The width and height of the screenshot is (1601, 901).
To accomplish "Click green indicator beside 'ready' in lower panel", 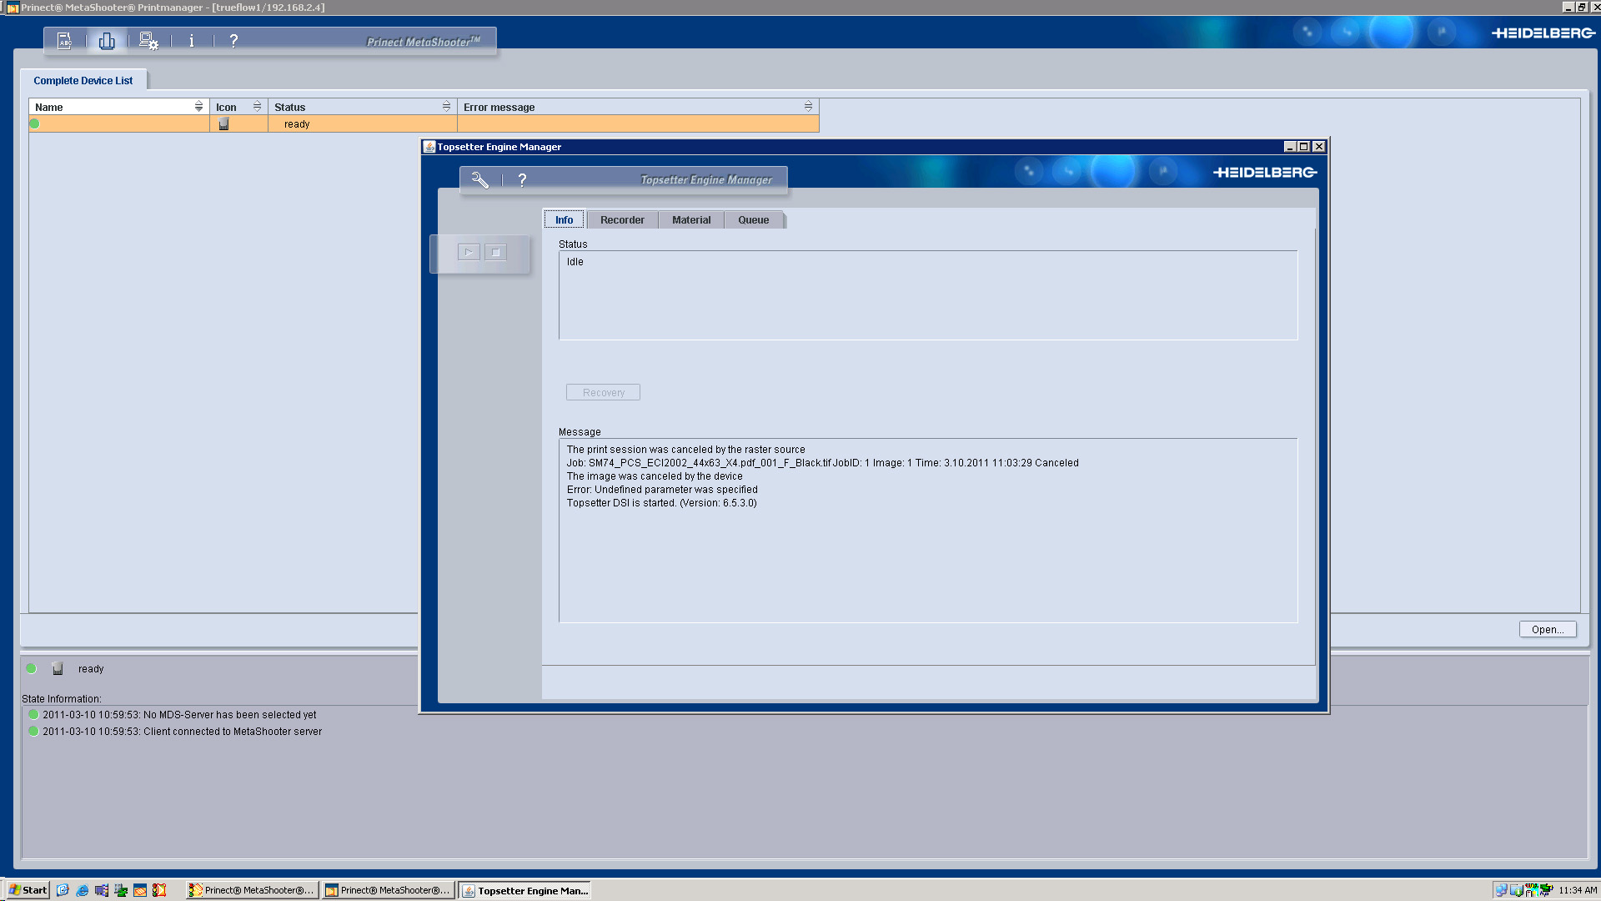I will pos(32,668).
